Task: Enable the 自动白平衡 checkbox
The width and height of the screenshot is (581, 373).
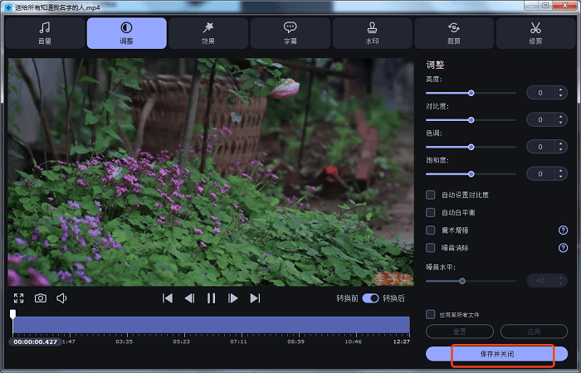Action: point(430,212)
